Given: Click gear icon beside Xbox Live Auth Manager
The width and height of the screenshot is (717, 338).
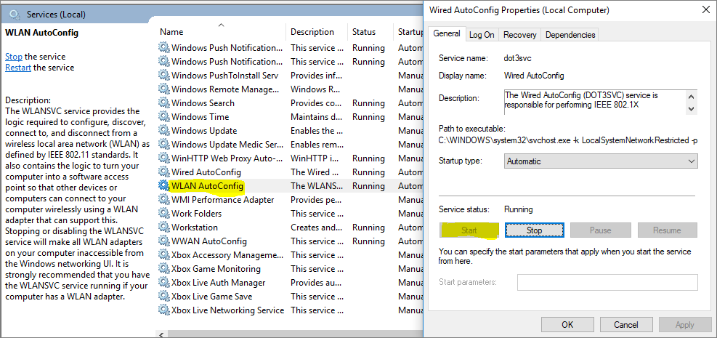Looking at the screenshot, I should pyautogui.click(x=163, y=283).
